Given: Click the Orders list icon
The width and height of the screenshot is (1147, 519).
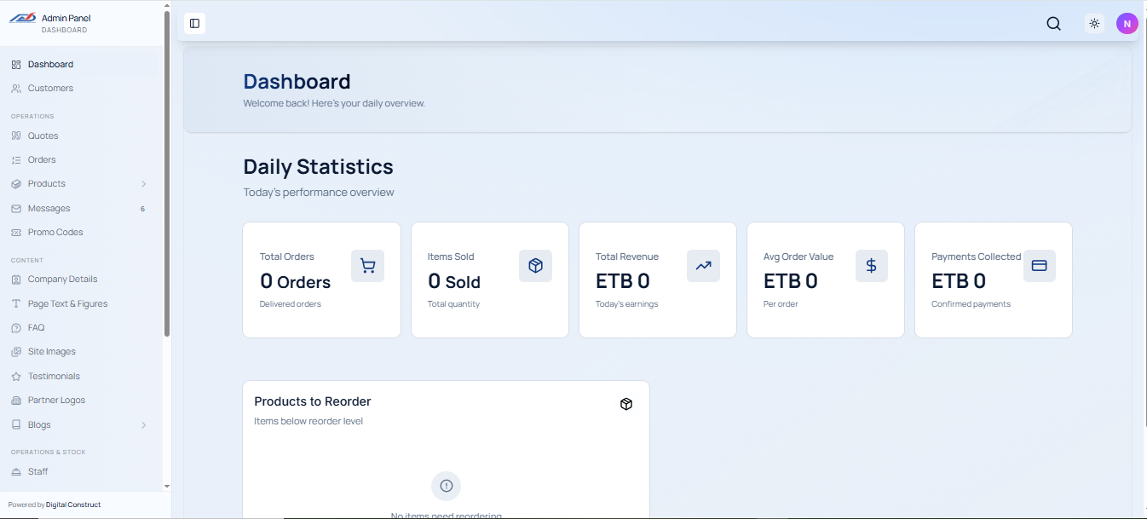Looking at the screenshot, I should coord(16,160).
